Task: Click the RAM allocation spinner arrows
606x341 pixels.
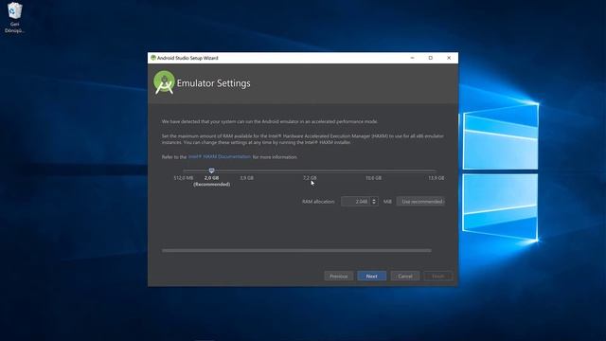Action: (x=374, y=202)
